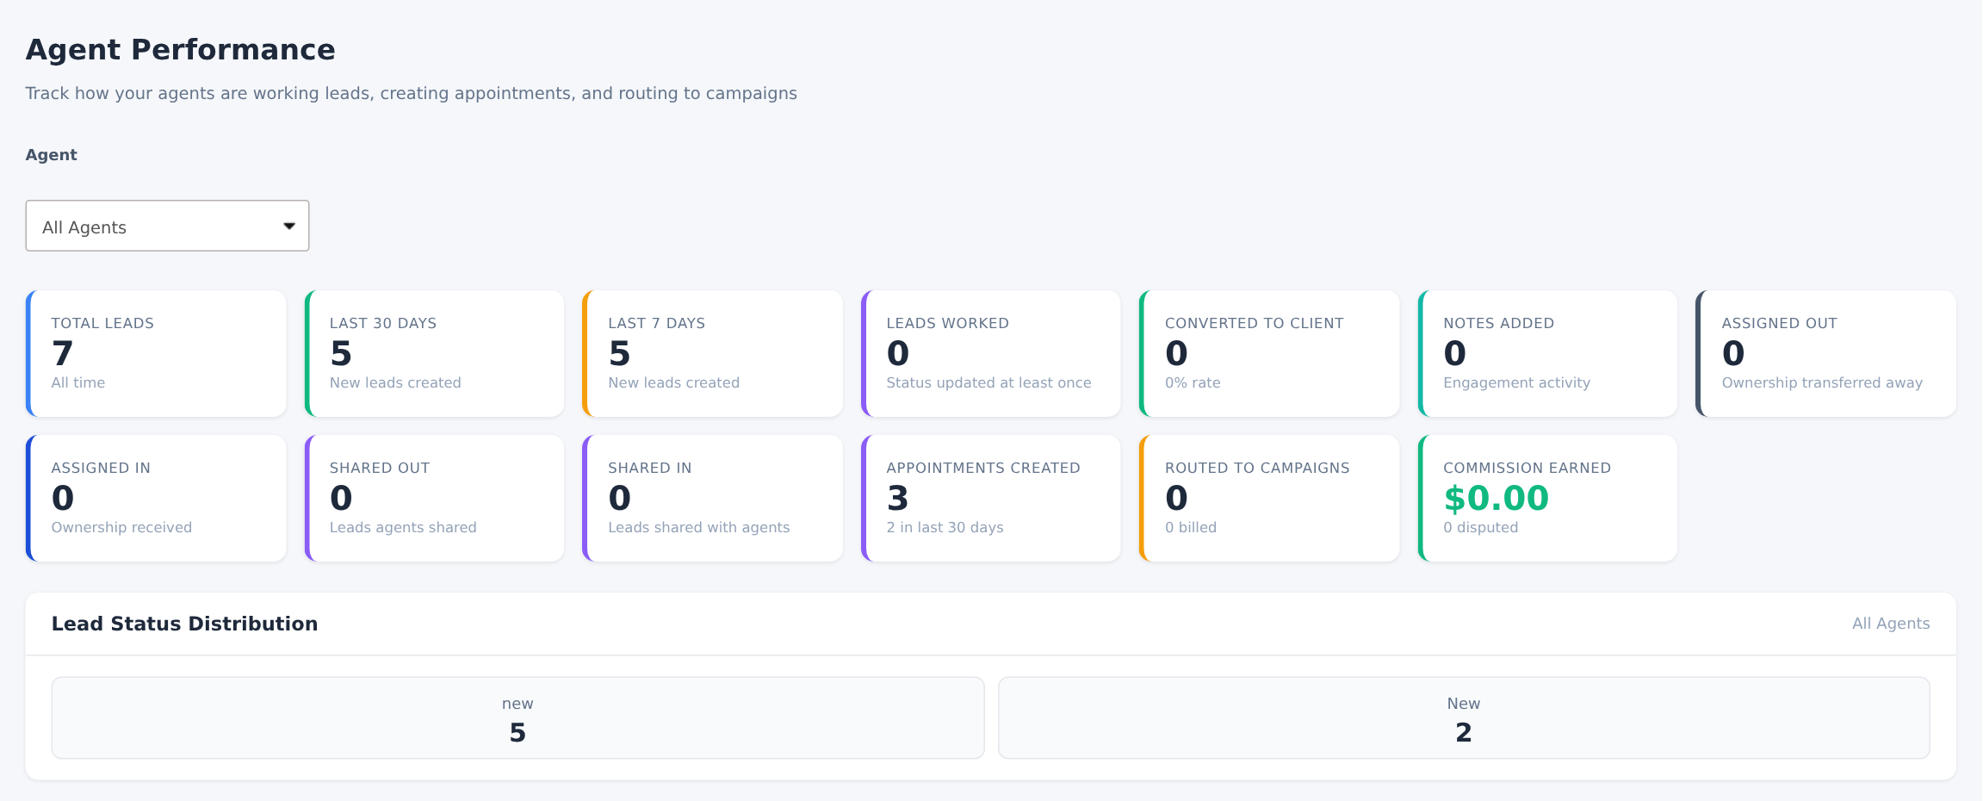Select the Shared Out card
Viewport: 1983px width, 801px height.
[x=435, y=499]
